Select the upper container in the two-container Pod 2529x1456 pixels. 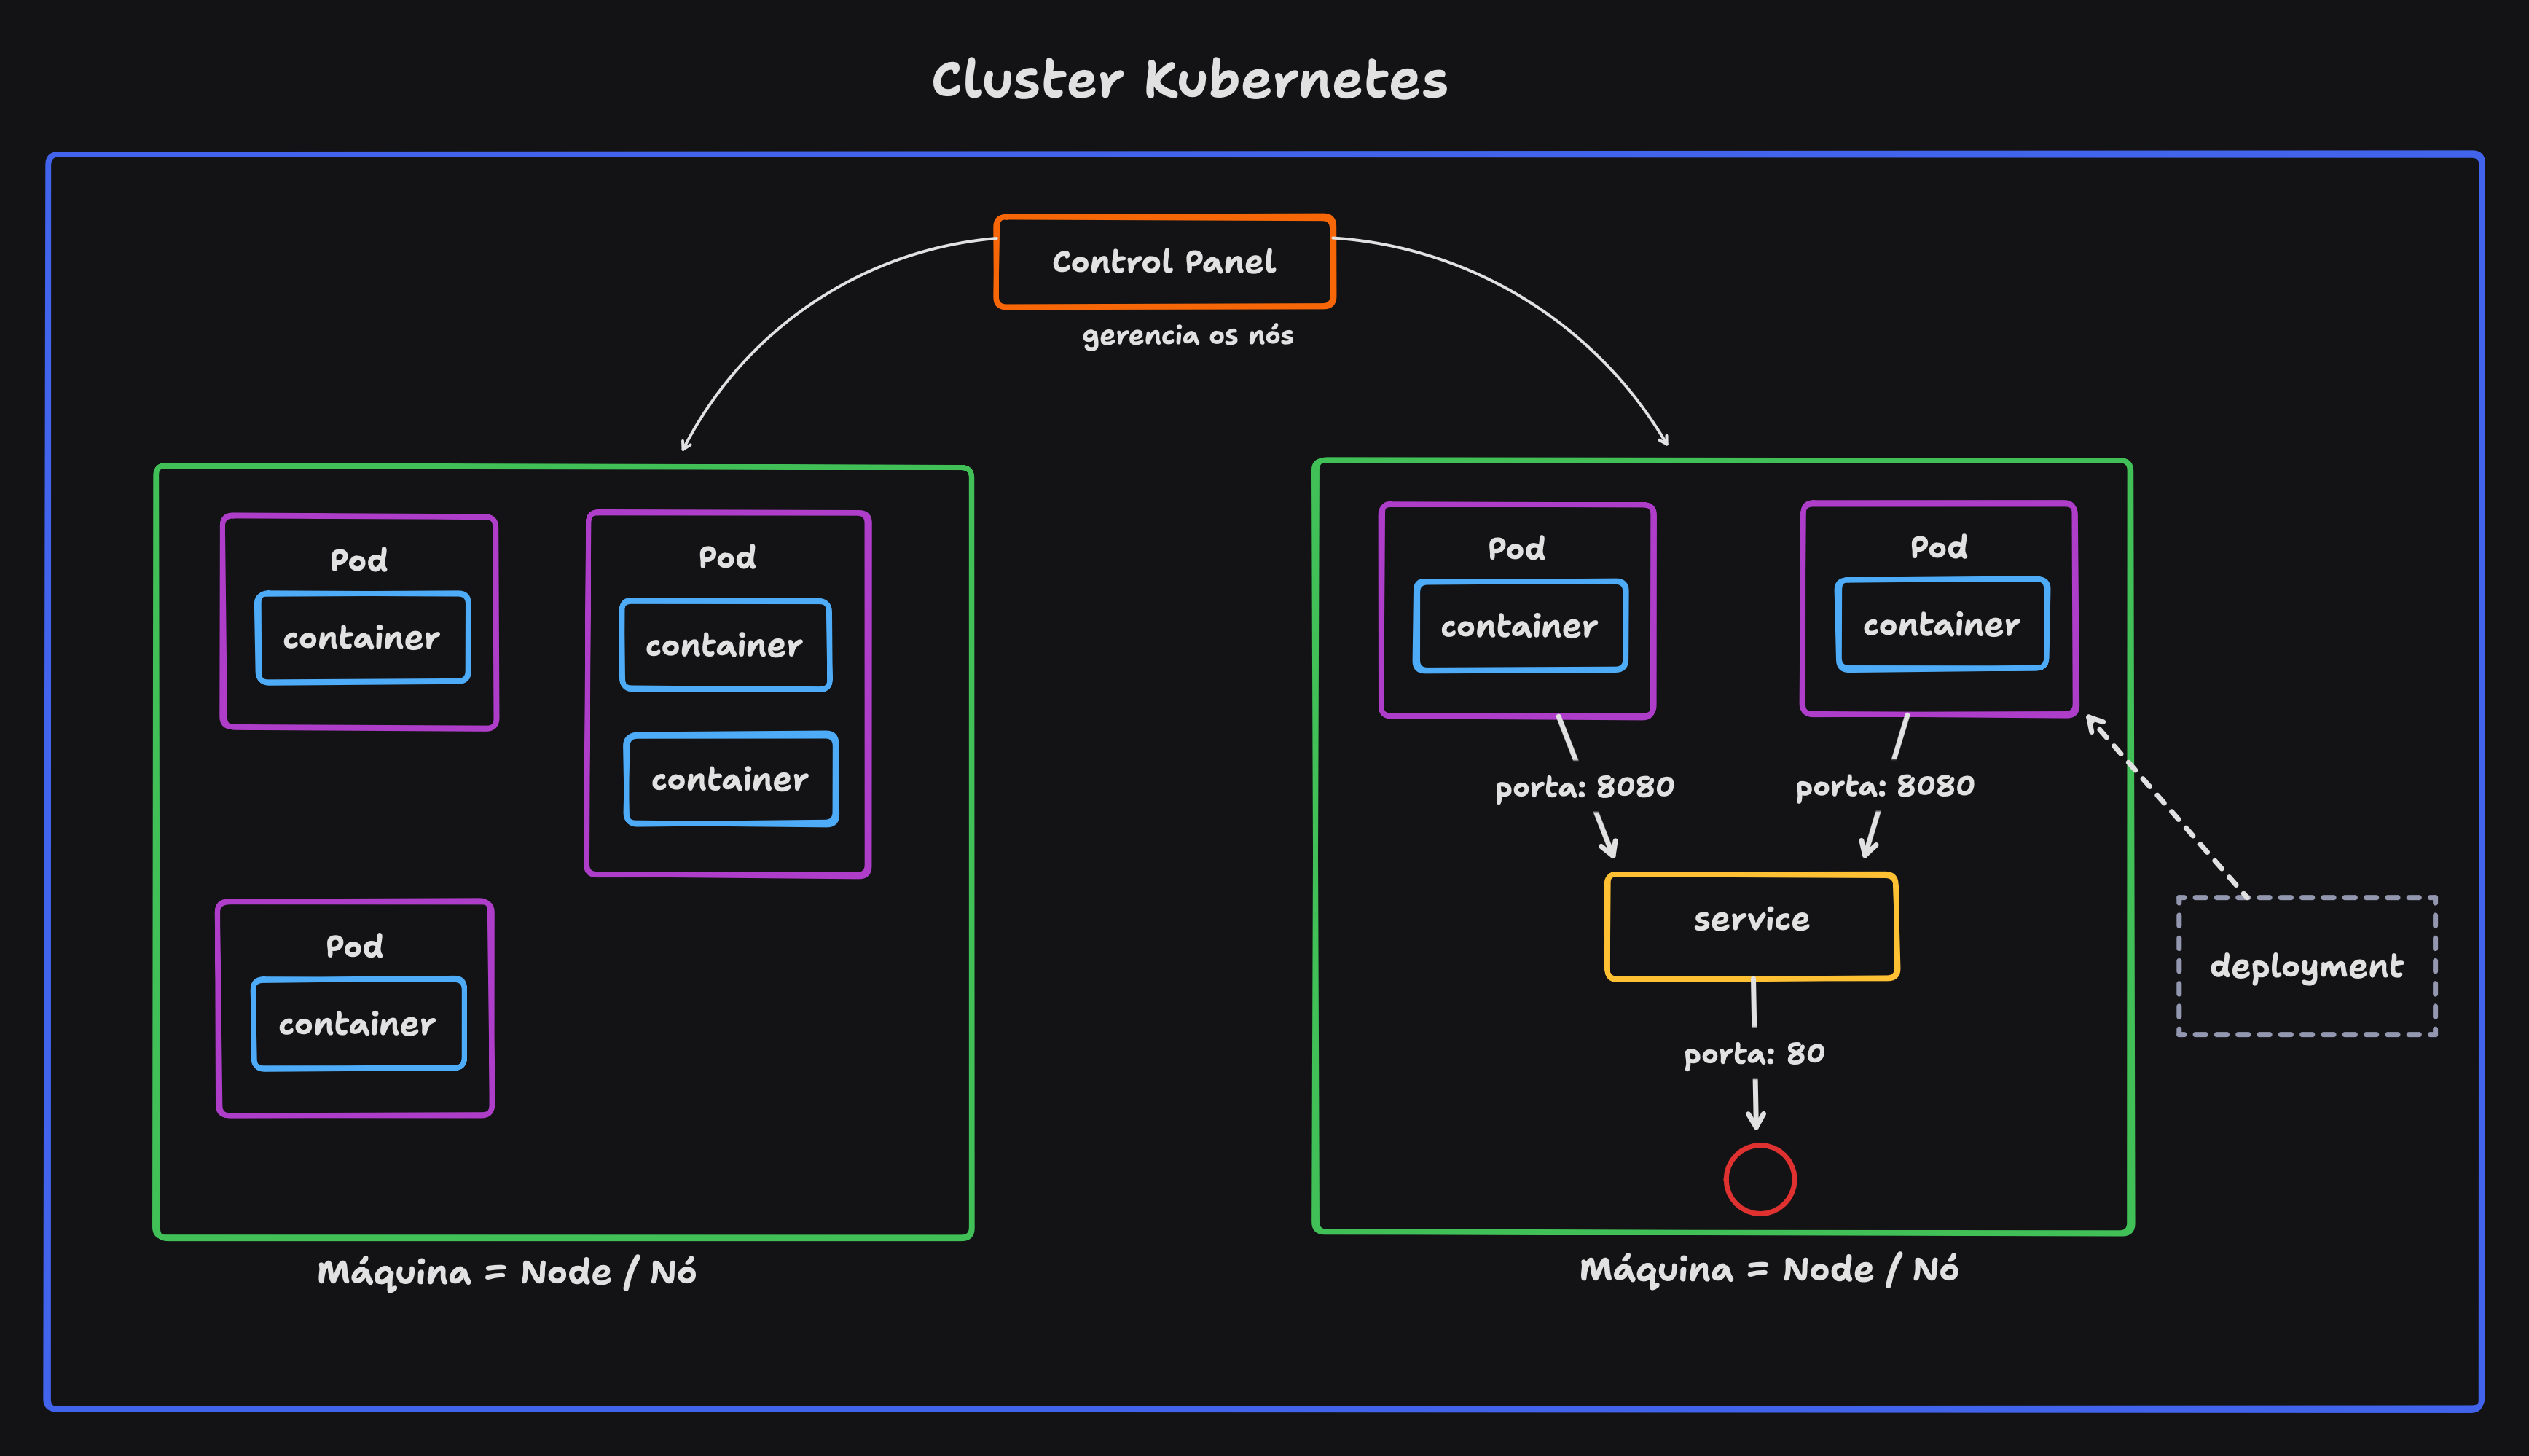pyautogui.click(x=726, y=645)
